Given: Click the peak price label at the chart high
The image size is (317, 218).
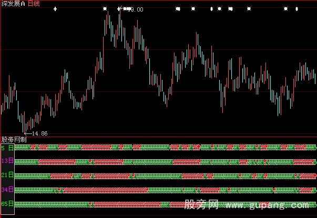Looking at the screenshot, I should point(135,9).
